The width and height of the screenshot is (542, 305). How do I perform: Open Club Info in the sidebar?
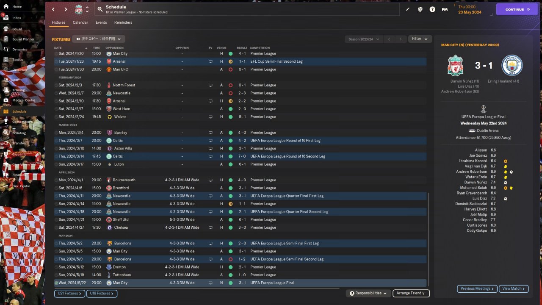[19, 155]
